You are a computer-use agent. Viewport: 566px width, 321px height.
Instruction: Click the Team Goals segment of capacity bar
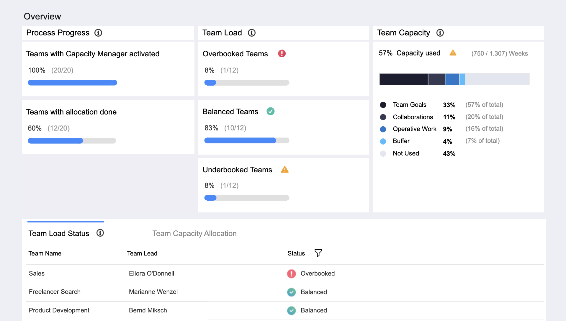(x=403, y=79)
